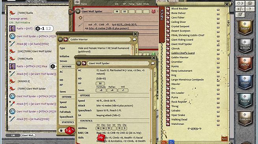Click the round W icon on the Giant Wolf Spider sheet
The height and width of the screenshot is (144, 258).
(x=79, y=63)
